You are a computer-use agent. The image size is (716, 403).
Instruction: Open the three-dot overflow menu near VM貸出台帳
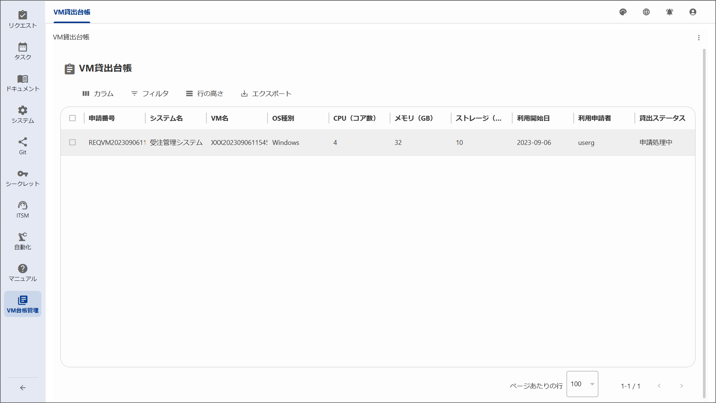(x=699, y=38)
